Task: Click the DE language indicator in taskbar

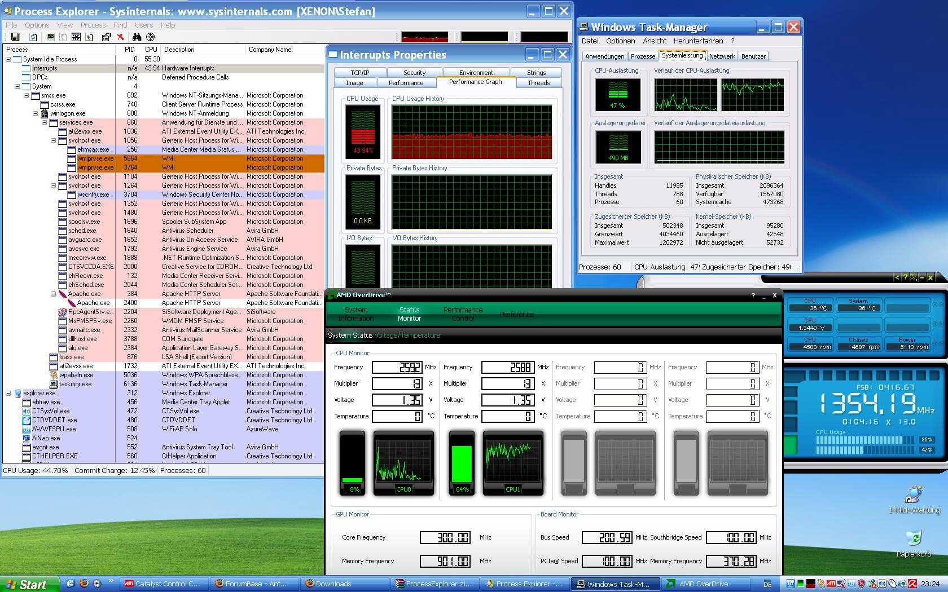Action: coord(767,584)
